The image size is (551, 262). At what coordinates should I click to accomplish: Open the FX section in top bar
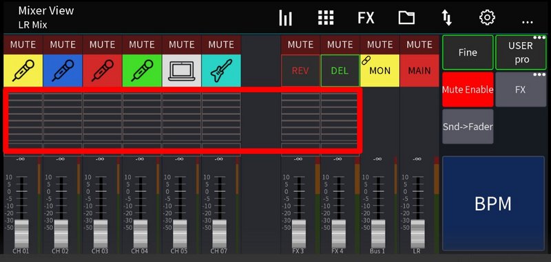point(366,18)
